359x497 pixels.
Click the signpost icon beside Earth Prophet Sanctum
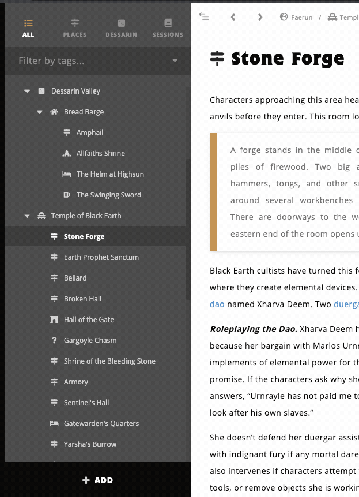click(x=54, y=257)
